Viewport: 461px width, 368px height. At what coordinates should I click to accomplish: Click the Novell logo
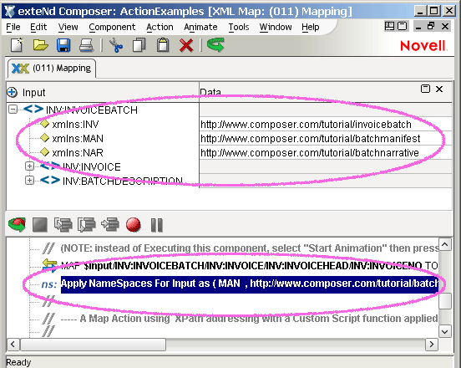423,46
